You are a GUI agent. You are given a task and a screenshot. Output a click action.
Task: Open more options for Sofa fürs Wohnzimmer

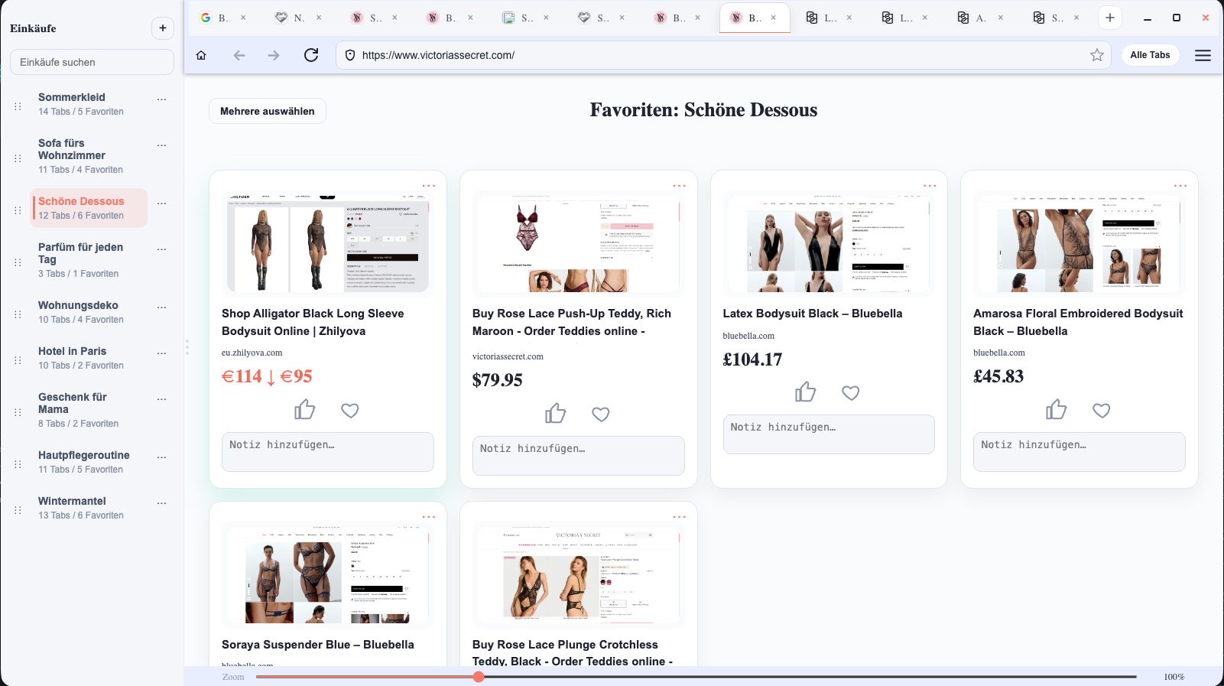click(161, 145)
